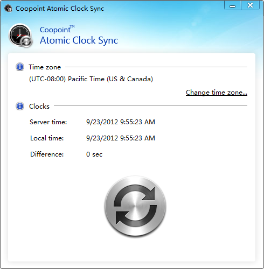
Task: Click the Time zone section heading
Action: [x=45, y=67]
